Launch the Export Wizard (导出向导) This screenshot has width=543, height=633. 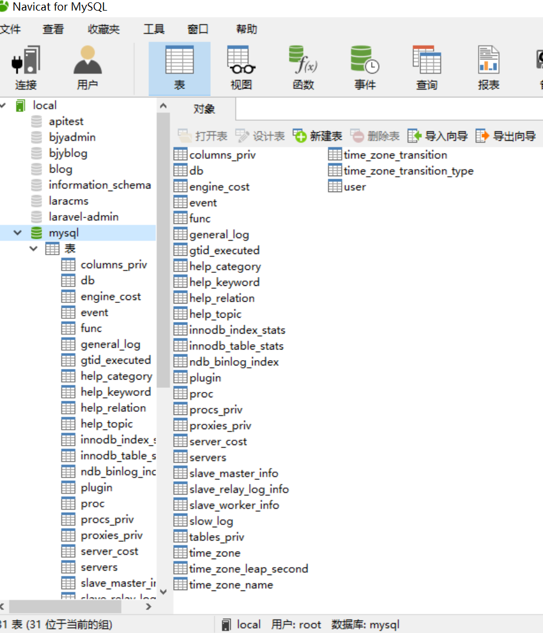tap(505, 136)
